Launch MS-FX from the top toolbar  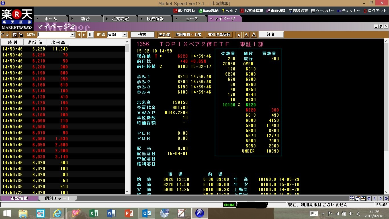(x=184, y=11)
